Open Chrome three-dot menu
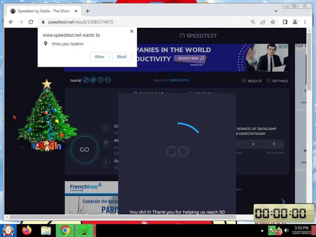The height and width of the screenshot is (237, 316). tap(305, 22)
